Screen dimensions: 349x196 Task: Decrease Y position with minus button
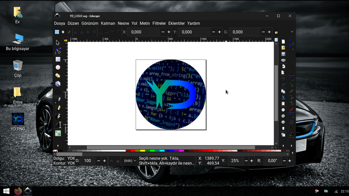point(213,32)
